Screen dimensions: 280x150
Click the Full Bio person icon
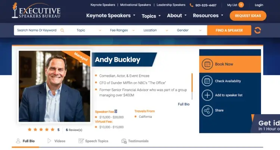pyautogui.click(x=18, y=141)
